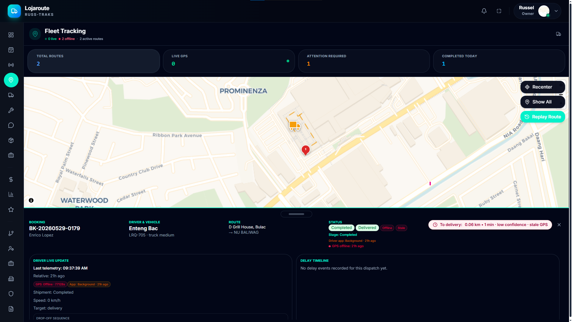Select the Total Routes card

click(94, 61)
